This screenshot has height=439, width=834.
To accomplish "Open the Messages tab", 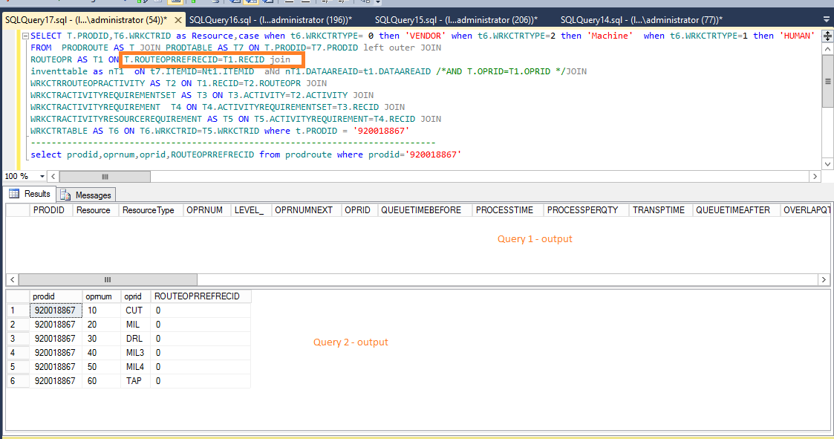I will (x=85, y=195).
